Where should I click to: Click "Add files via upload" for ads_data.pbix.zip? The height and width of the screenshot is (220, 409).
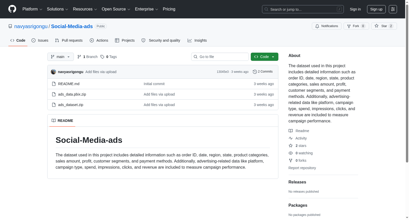click(x=159, y=94)
